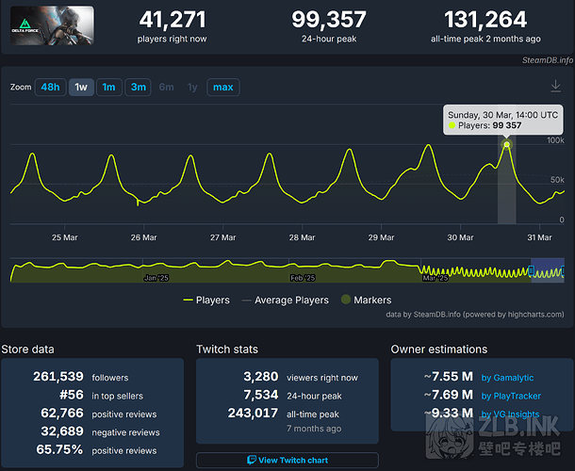The height and width of the screenshot is (471, 575).
Task: Click the chart tooltip showing 99 357 players
Action: point(502,121)
